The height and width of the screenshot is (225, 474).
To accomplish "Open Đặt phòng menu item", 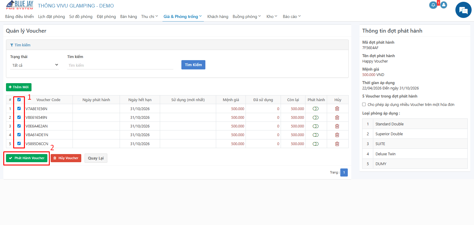I will (106, 16).
